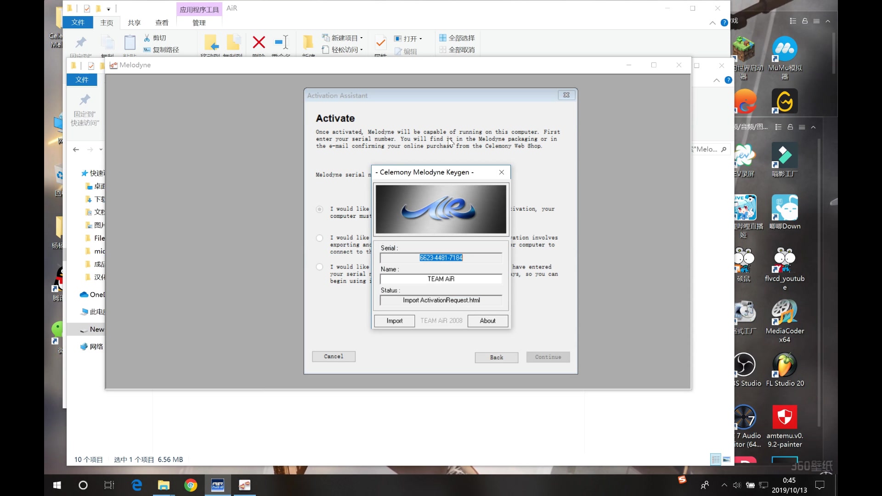Switch to details view icon in status bar

[x=716, y=459]
